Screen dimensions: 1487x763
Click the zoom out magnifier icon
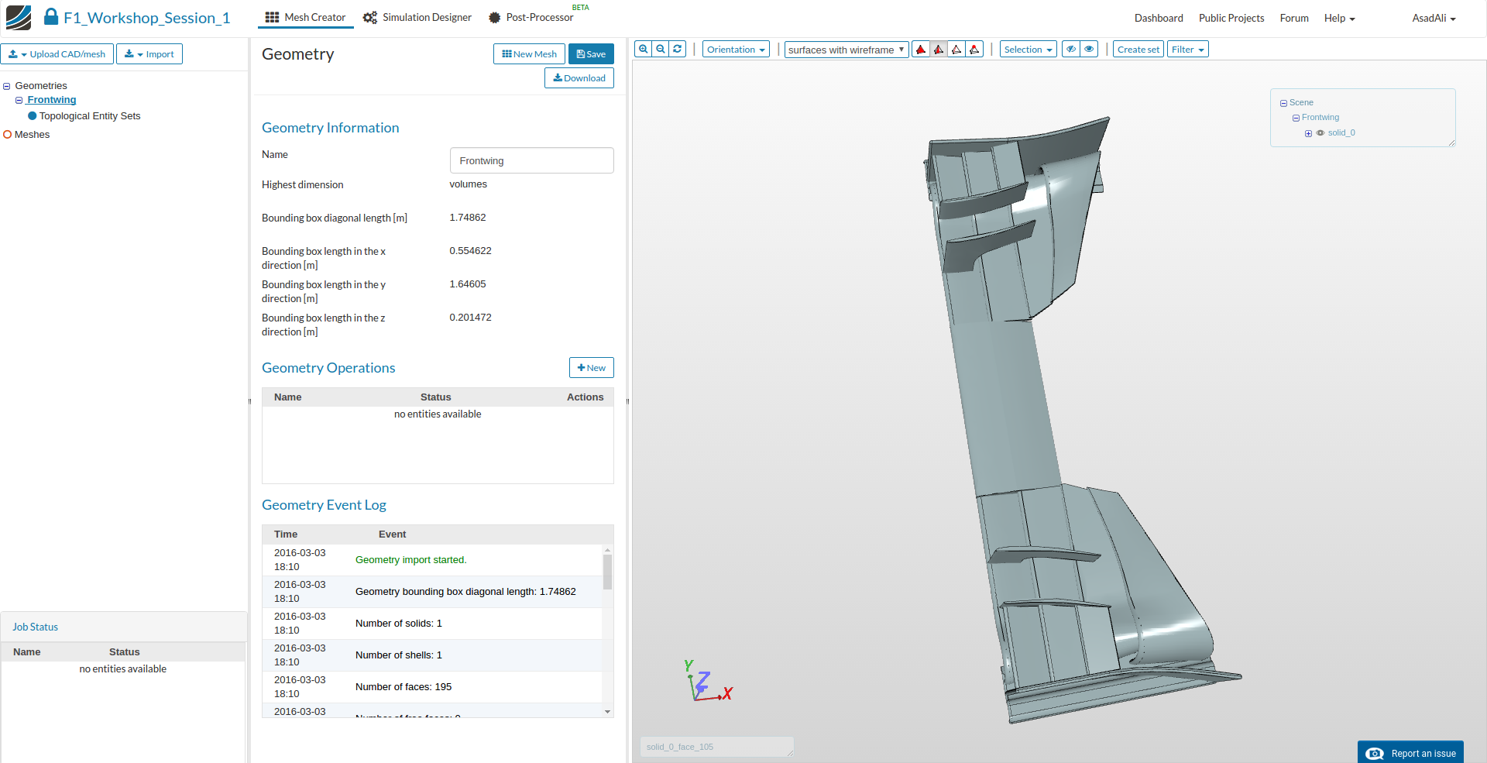point(661,49)
